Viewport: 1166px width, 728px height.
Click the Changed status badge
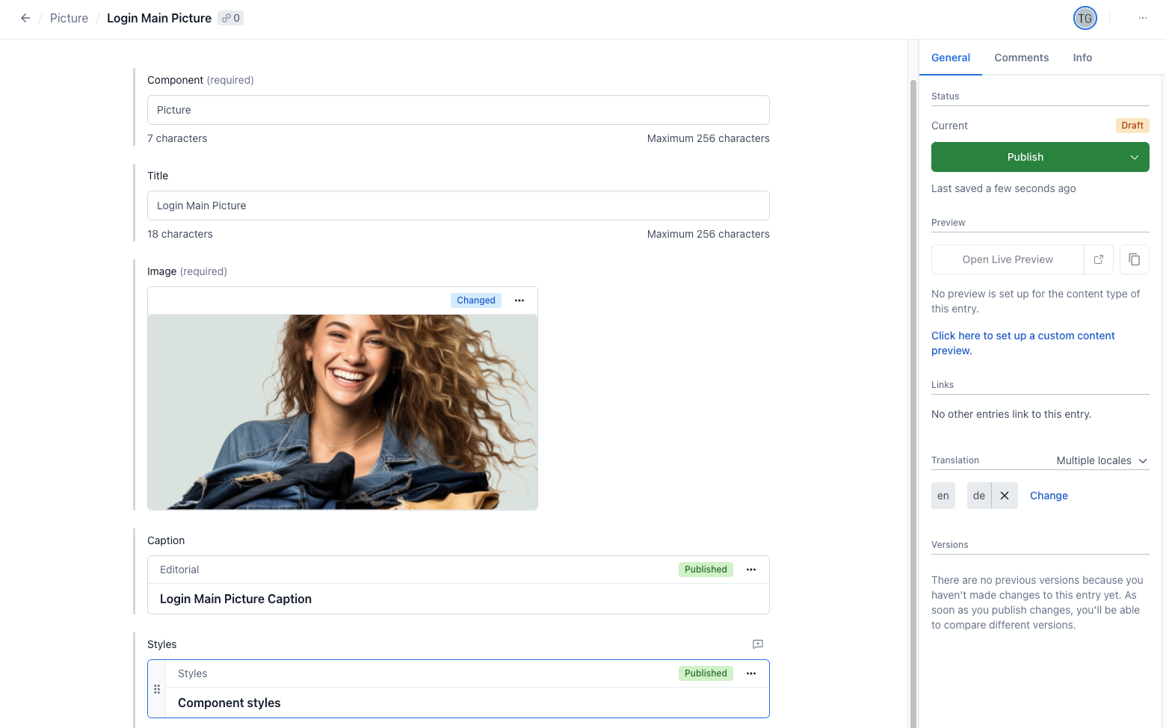pos(476,300)
